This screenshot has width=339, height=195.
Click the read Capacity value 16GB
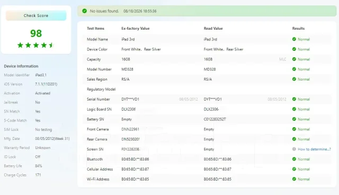coord(208,59)
